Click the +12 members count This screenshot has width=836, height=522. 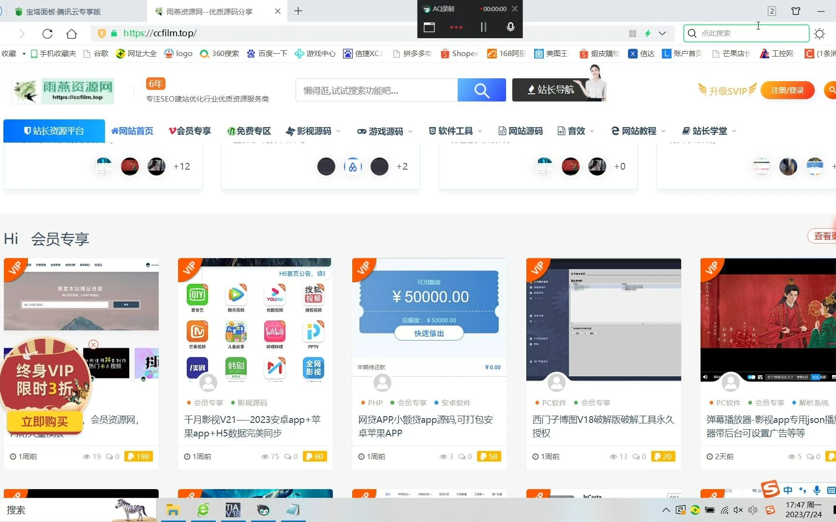pyautogui.click(x=182, y=166)
